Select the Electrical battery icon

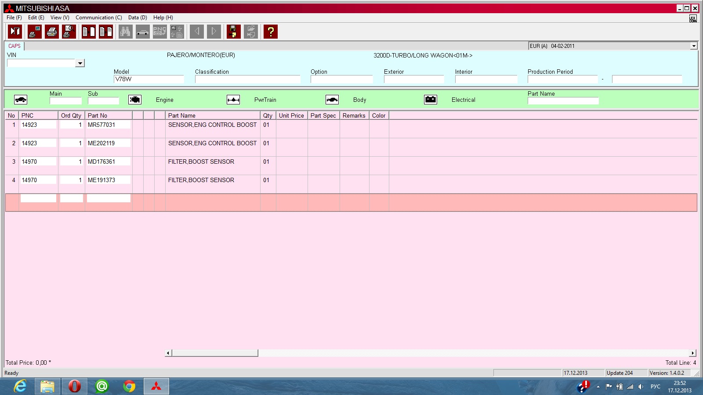click(x=431, y=100)
